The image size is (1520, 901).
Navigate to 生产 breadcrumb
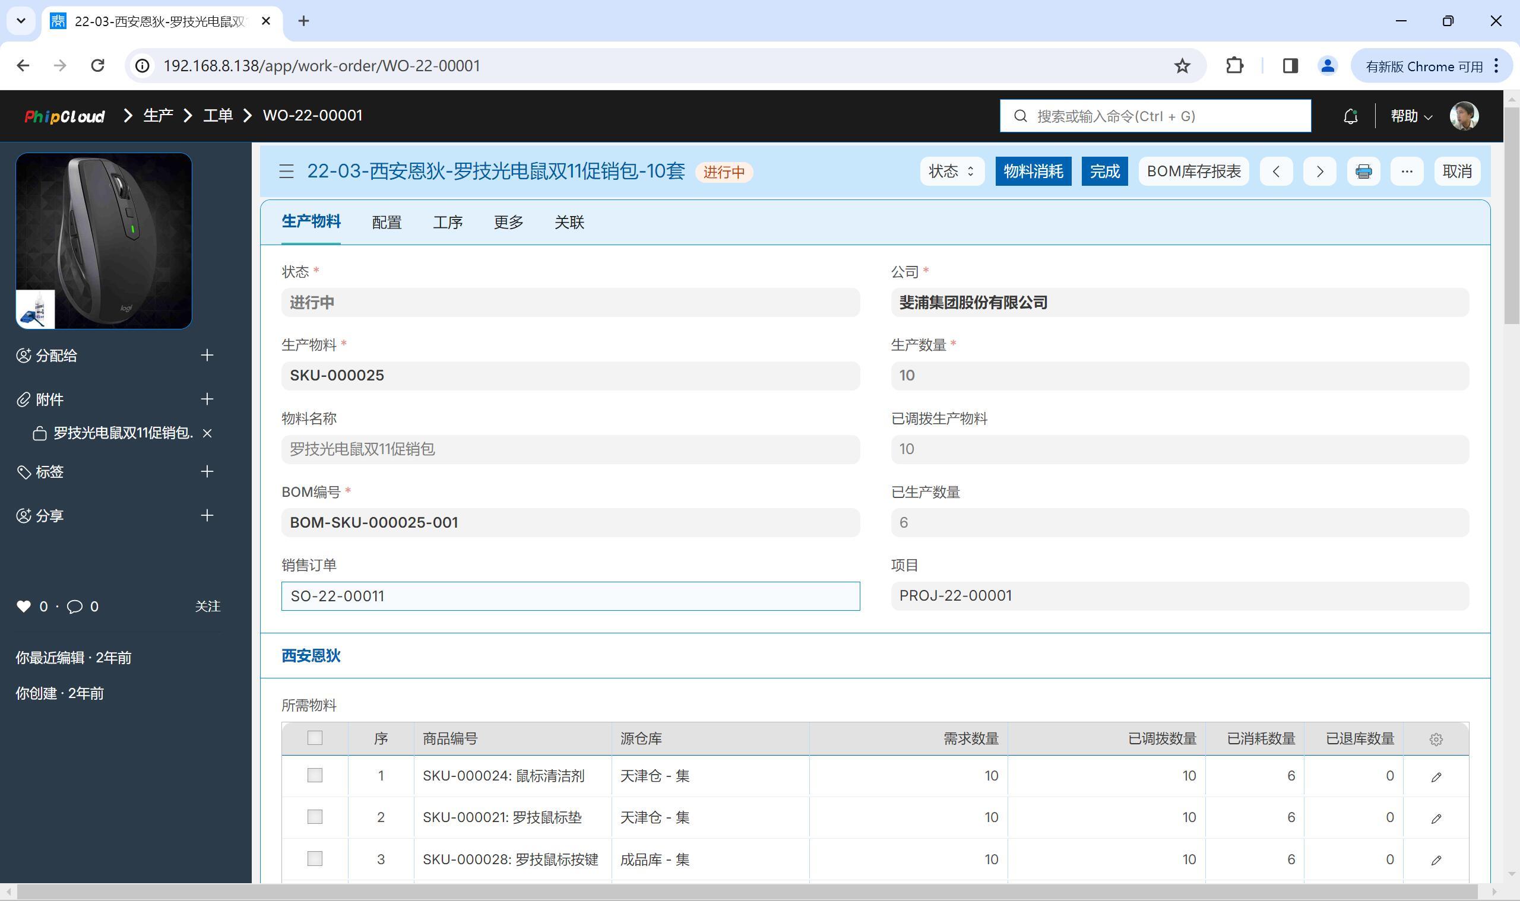coord(158,115)
